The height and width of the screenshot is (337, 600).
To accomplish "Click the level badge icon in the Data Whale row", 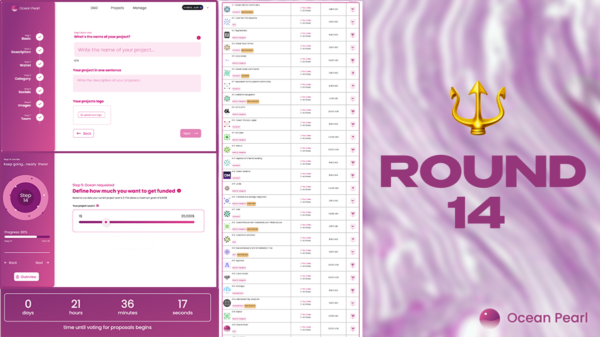I will [x=353, y=60].
